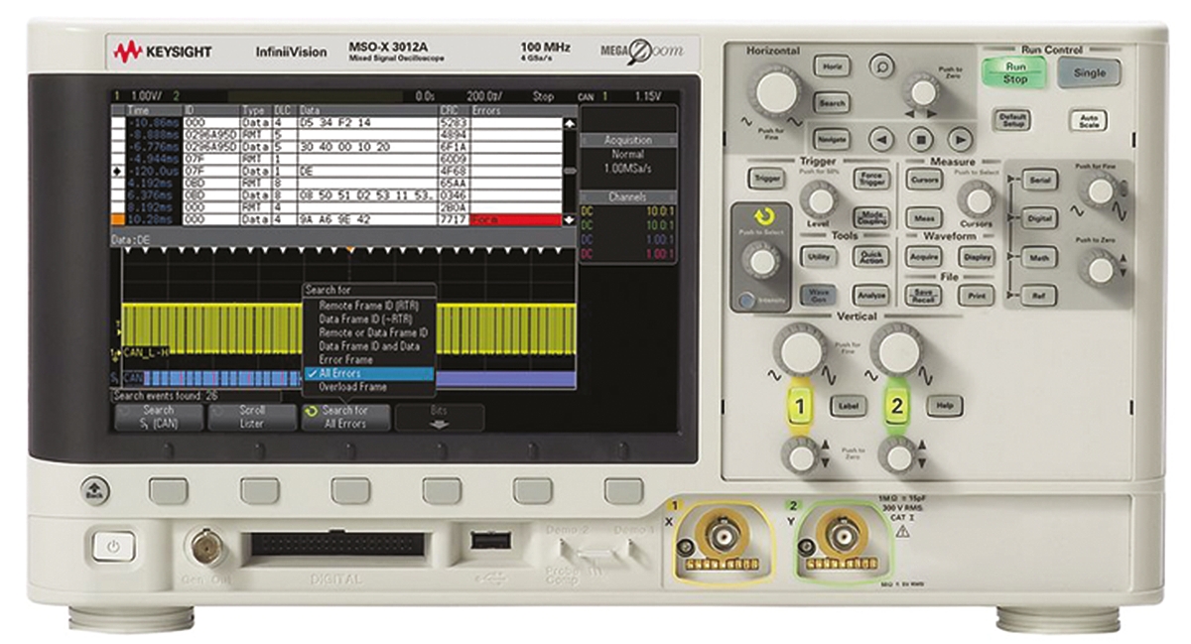The image size is (1191, 644).
Task: Click the Wave Gen button
Action: tap(819, 295)
